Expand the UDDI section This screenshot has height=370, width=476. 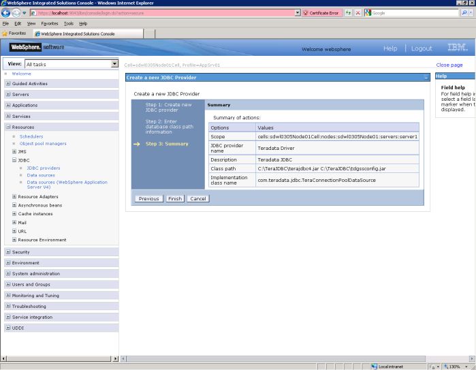8,328
